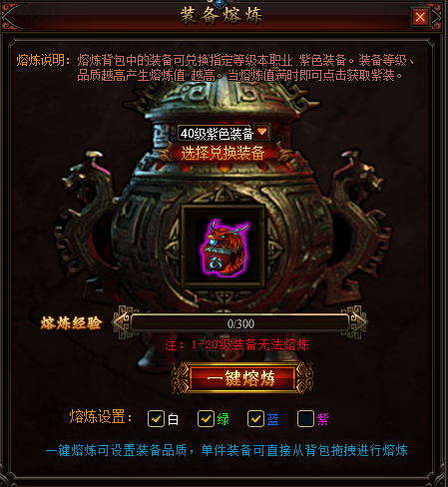Viewport: 448px width, 487px height.
Task: Uncheck the 白 quality checkbox
Action: pos(156,418)
